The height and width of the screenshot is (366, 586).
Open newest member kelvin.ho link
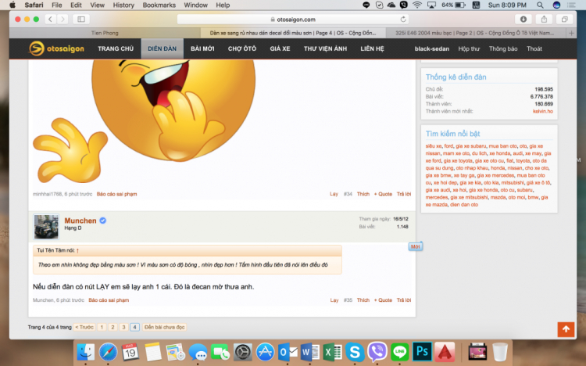pos(543,111)
